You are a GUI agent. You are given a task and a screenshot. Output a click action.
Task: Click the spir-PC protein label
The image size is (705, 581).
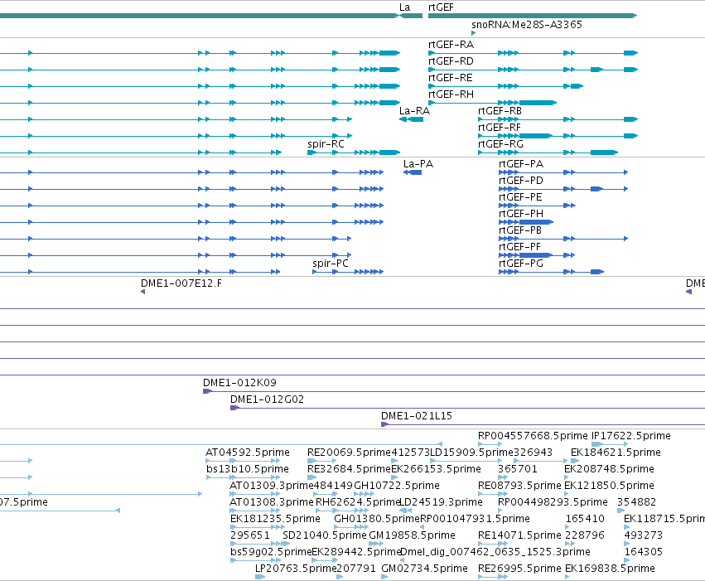[x=331, y=264]
